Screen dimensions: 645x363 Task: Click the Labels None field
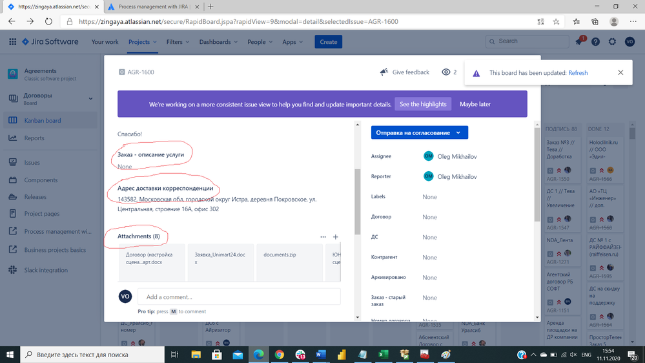pyautogui.click(x=429, y=197)
